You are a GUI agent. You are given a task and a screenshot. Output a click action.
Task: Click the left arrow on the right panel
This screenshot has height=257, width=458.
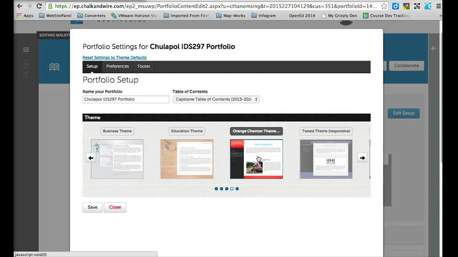(434, 48)
